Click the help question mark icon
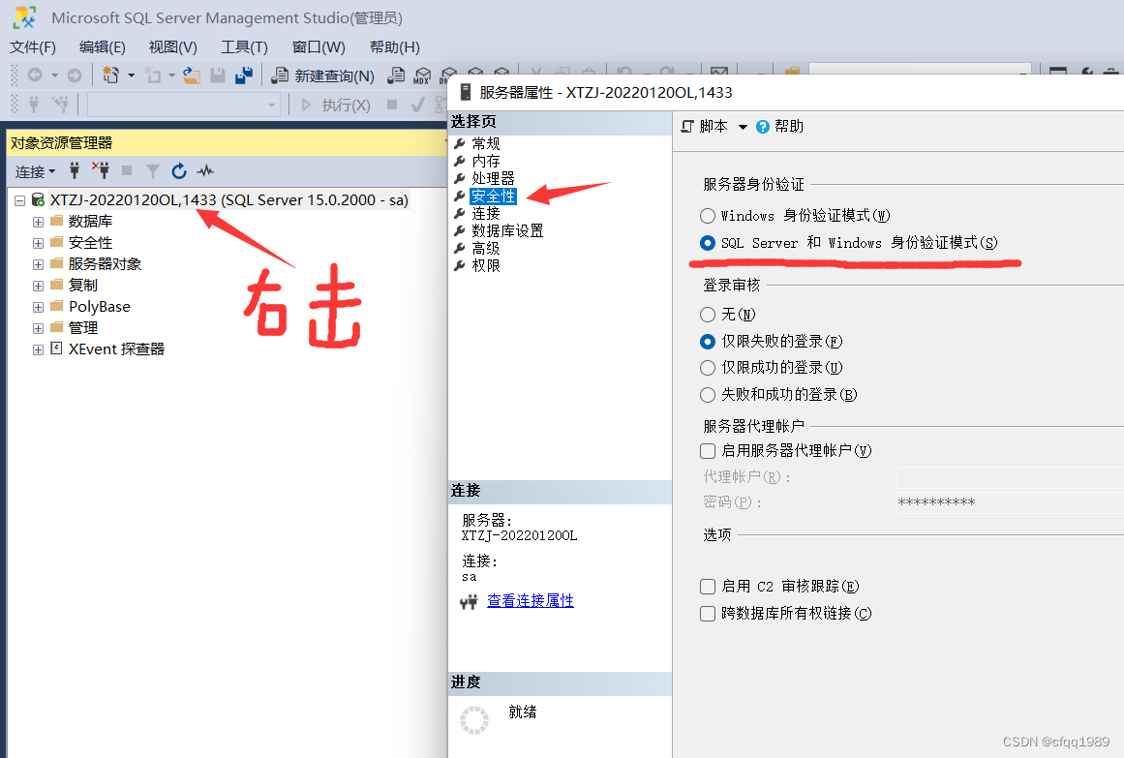 click(x=763, y=127)
